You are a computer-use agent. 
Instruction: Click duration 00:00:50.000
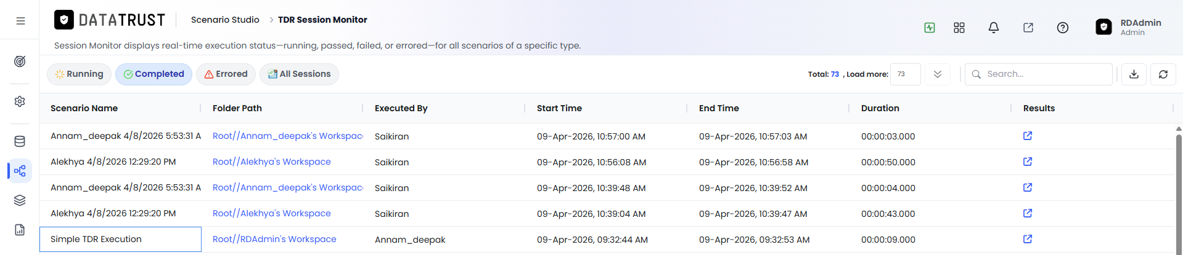888,162
